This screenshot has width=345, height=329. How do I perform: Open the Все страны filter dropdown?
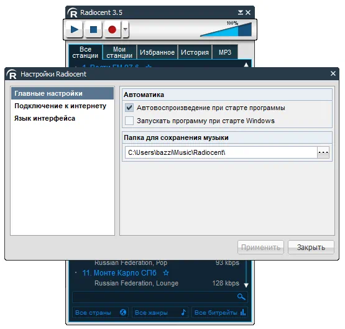click(x=101, y=312)
